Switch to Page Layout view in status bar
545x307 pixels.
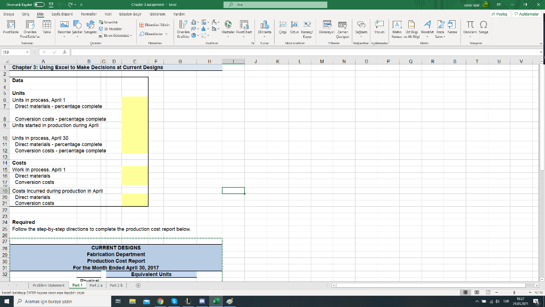coord(477,293)
